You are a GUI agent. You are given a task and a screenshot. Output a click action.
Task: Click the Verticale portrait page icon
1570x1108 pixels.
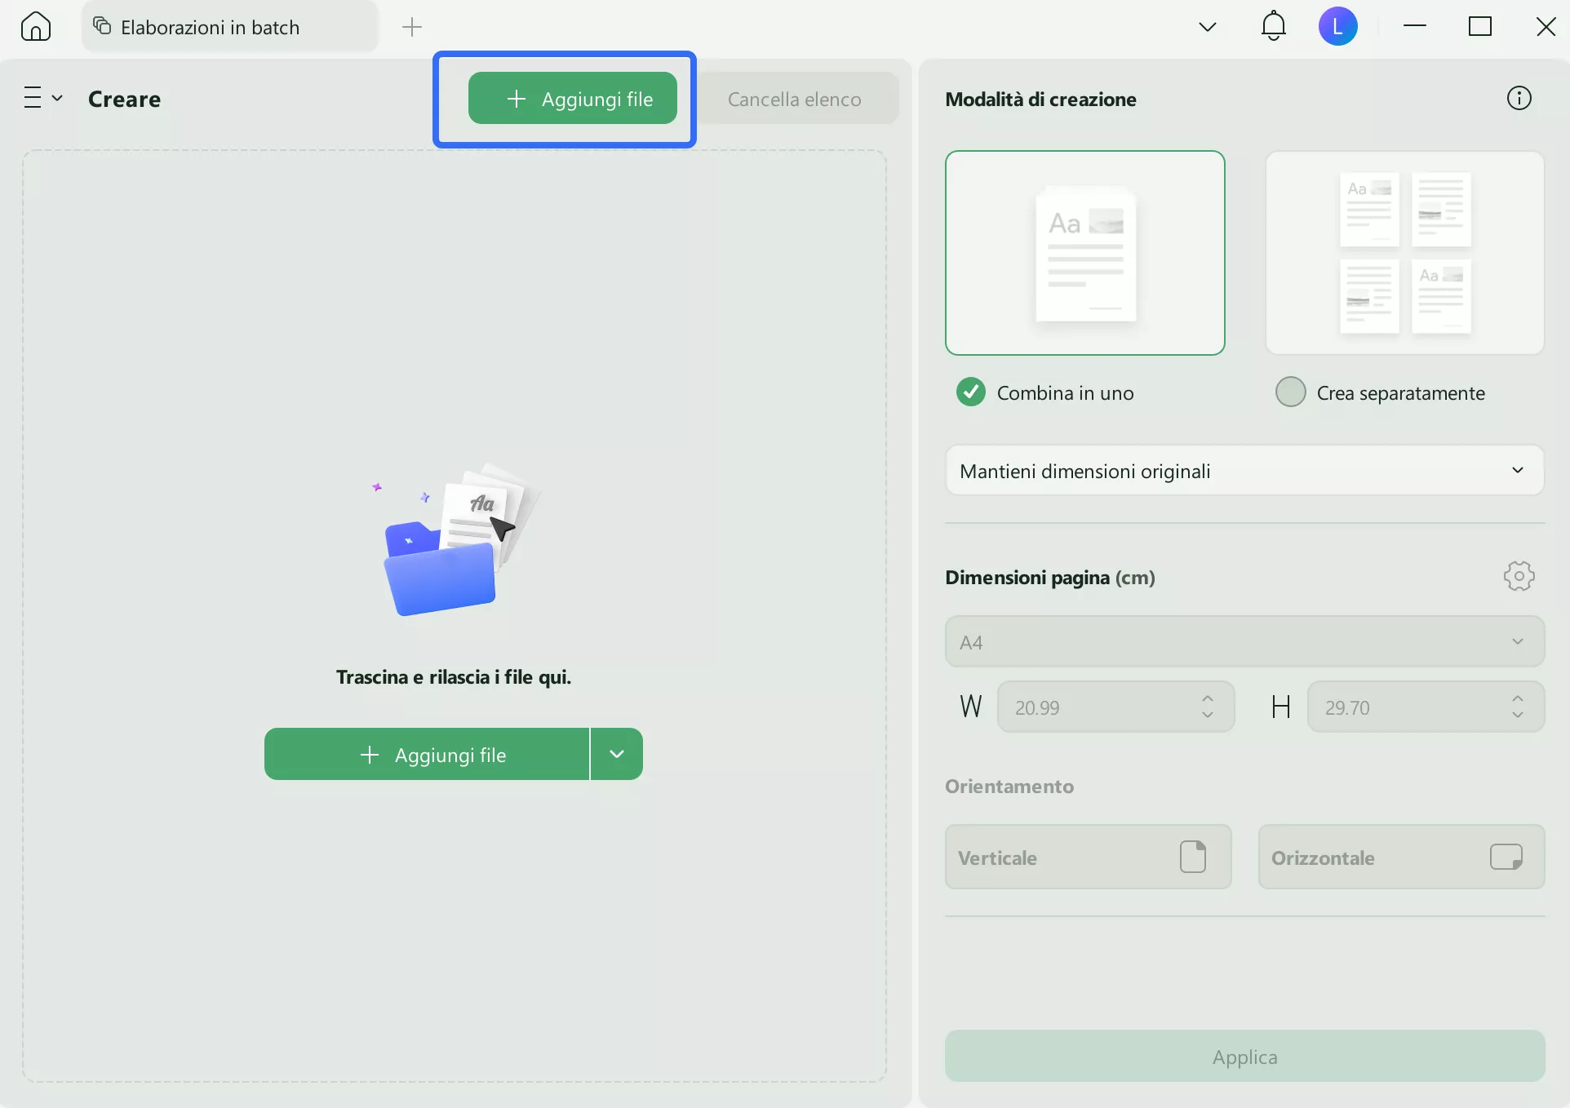tap(1192, 857)
